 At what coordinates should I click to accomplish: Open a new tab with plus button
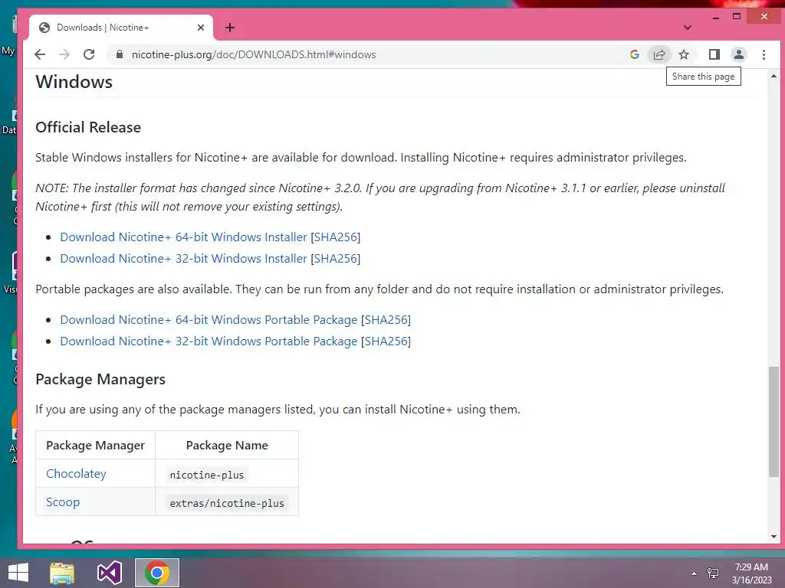230,28
